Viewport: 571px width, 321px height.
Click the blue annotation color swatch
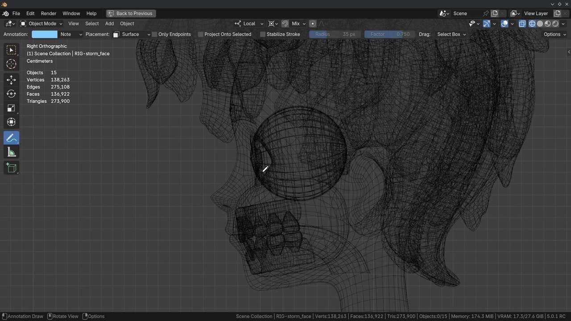click(44, 34)
